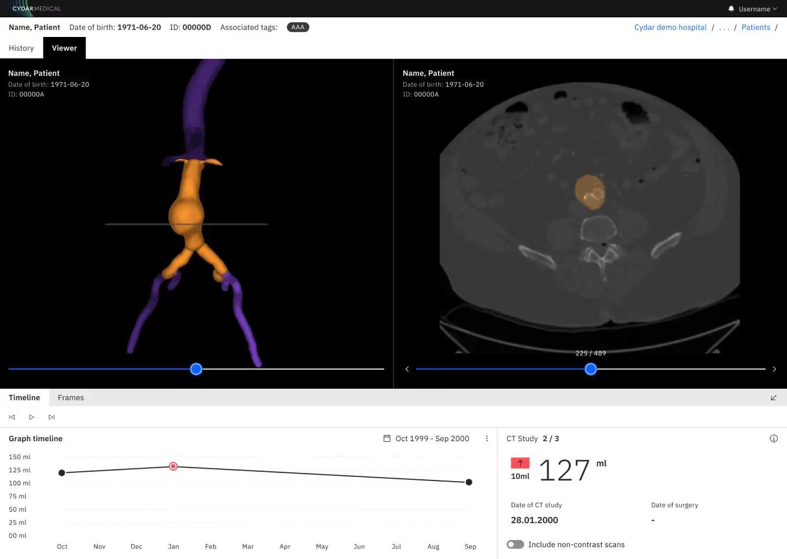This screenshot has height=559, width=787.
Task: Click the 28.01.2000 CT study date
Action: point(534,520)
